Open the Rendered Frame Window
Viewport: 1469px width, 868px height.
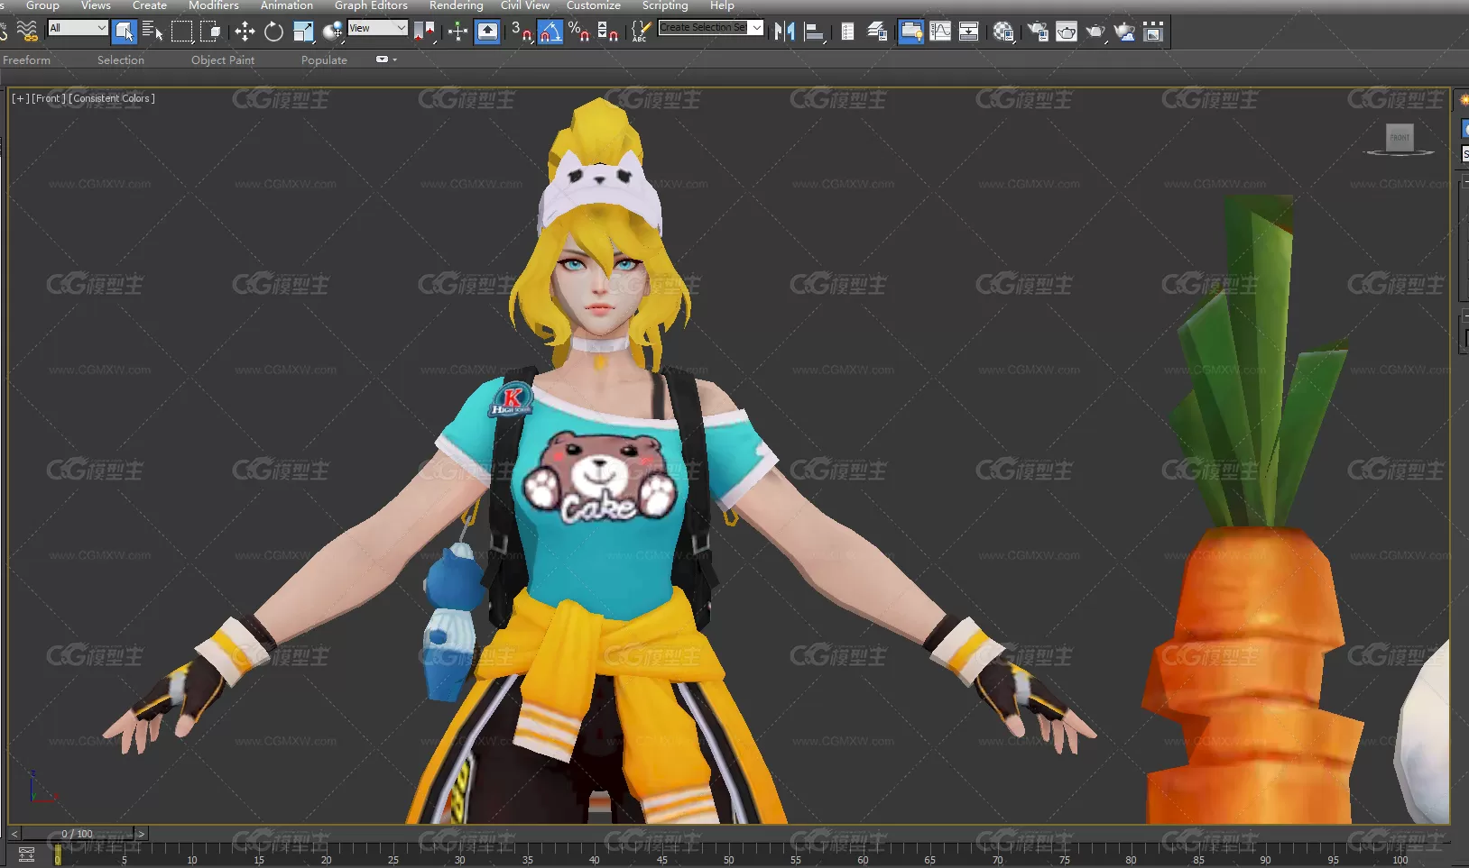[x=1066, y=32]
